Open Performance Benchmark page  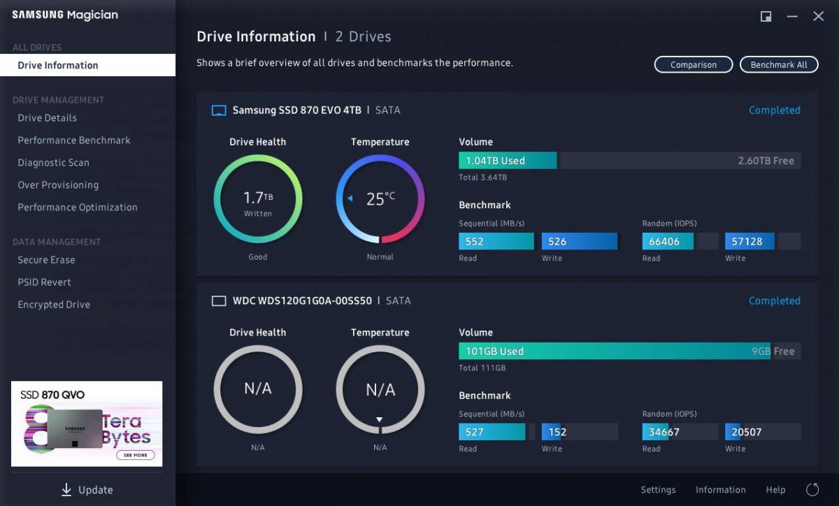tap(74, 140)
